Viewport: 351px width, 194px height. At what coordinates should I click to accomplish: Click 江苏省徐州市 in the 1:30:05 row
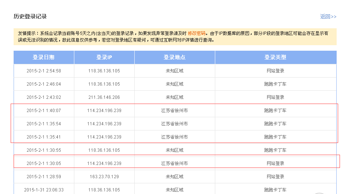(175, 164)
